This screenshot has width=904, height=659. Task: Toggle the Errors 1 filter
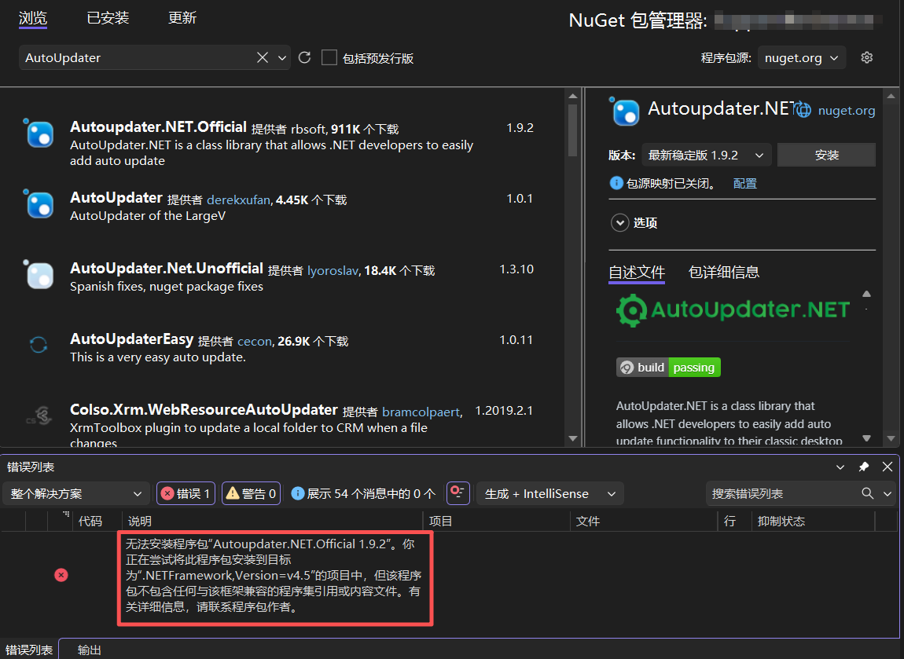click(x=186, y=494)
